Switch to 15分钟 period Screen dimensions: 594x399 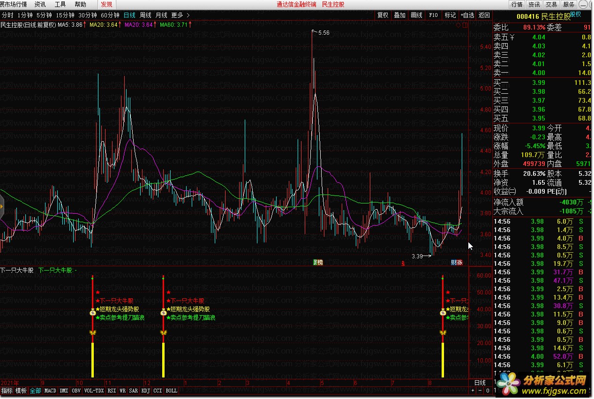65,15
